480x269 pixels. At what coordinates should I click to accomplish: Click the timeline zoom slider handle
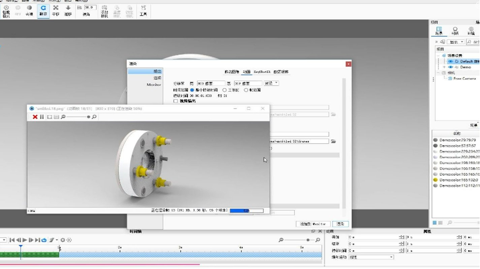(x=308, y=240)
